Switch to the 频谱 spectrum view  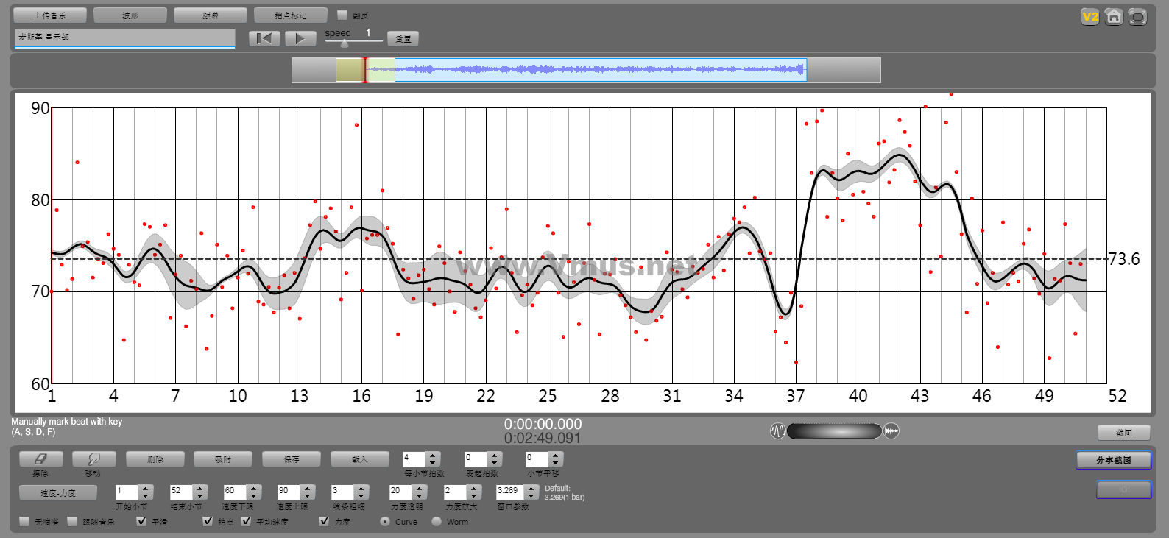tap(210, 15)
